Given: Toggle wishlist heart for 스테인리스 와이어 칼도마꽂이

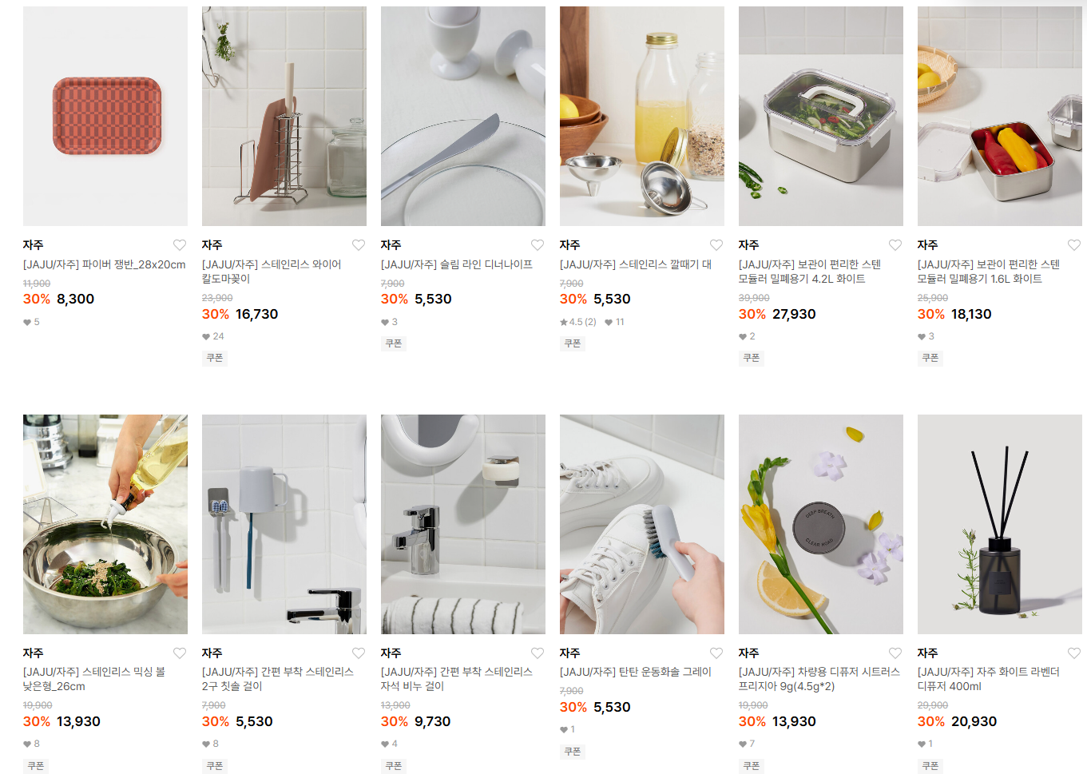Looking at the screenshot, I should coord(359,245).
